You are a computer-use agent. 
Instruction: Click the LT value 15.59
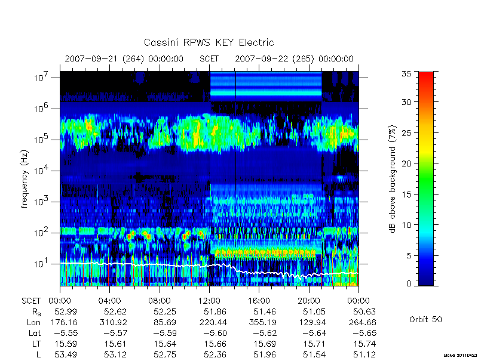coord(66,344)
